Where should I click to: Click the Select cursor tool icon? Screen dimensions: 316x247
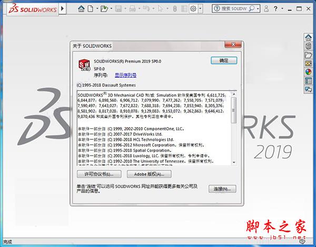[x=161, y=8]
